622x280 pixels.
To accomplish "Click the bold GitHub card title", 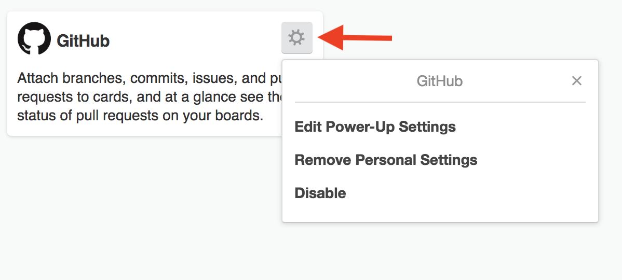I will pos(83,41).
